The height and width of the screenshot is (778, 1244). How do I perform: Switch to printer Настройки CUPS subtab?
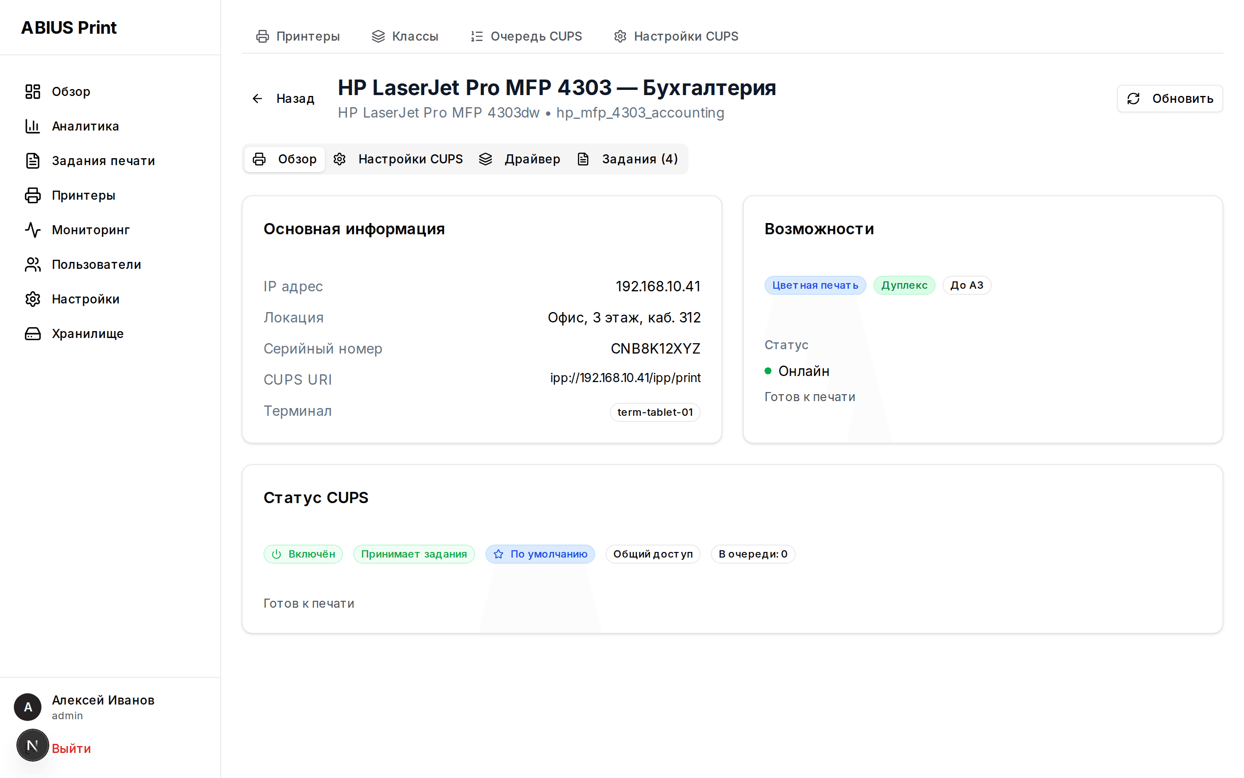398,159
